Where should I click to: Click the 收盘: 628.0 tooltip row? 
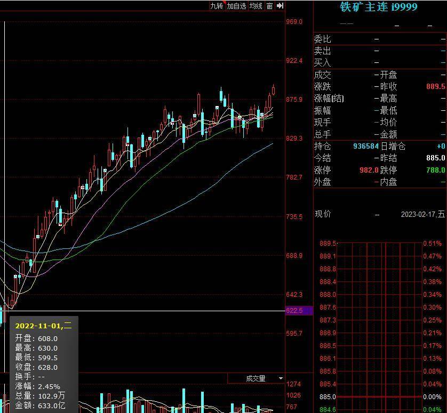coord(36,367)
